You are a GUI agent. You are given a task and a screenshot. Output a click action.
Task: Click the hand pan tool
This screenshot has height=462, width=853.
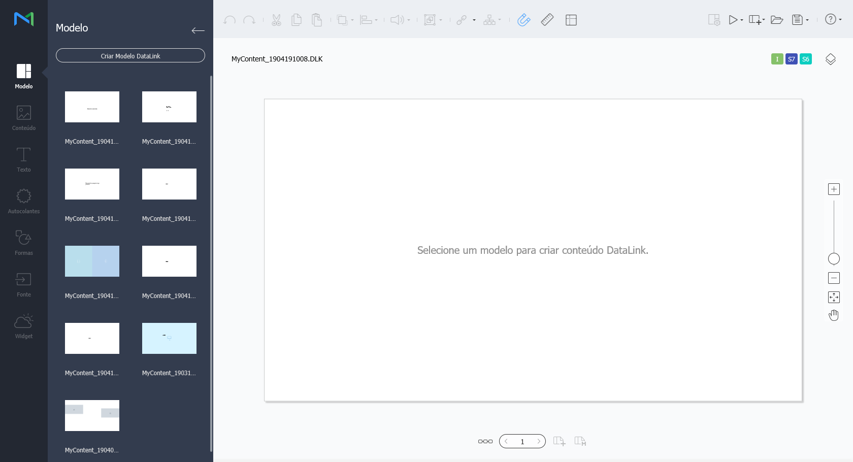click(834, 315)
